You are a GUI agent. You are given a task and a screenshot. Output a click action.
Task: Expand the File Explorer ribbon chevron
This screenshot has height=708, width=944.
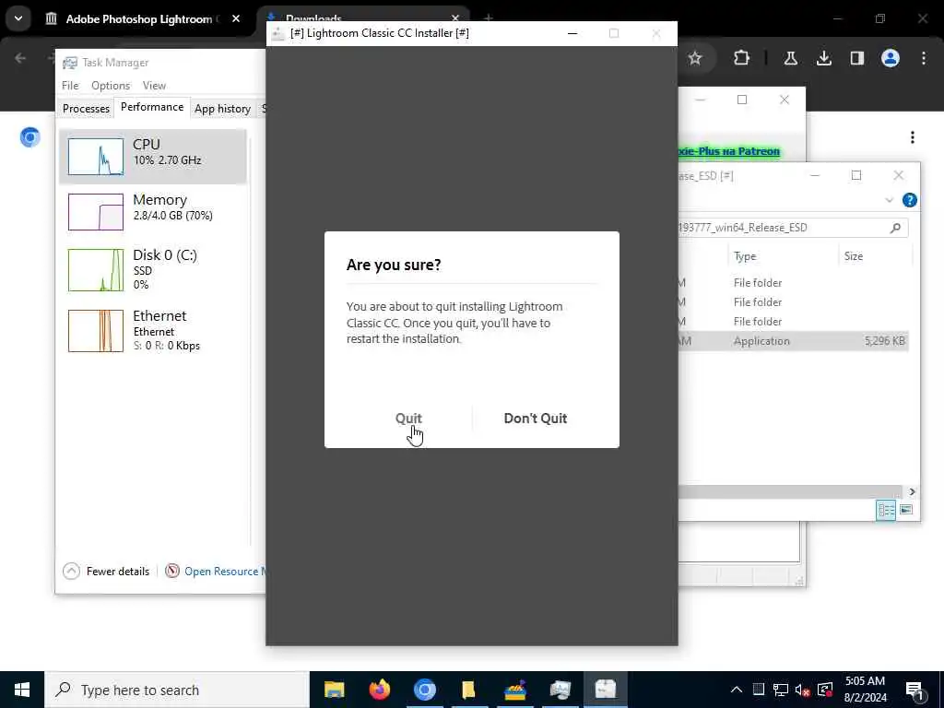[890, 200]
